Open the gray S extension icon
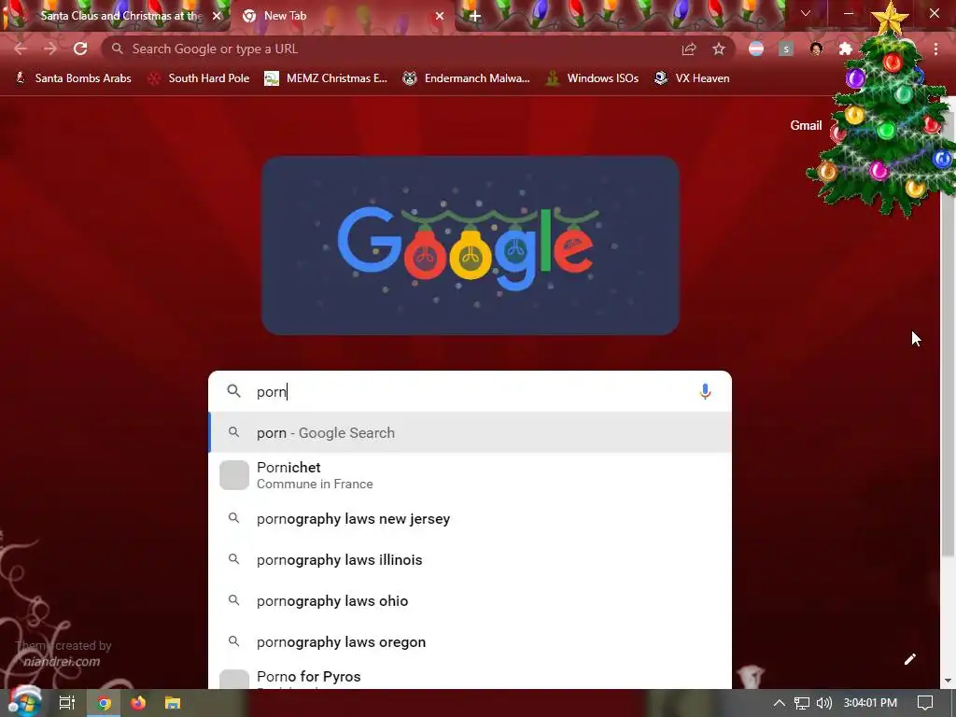 786,49
